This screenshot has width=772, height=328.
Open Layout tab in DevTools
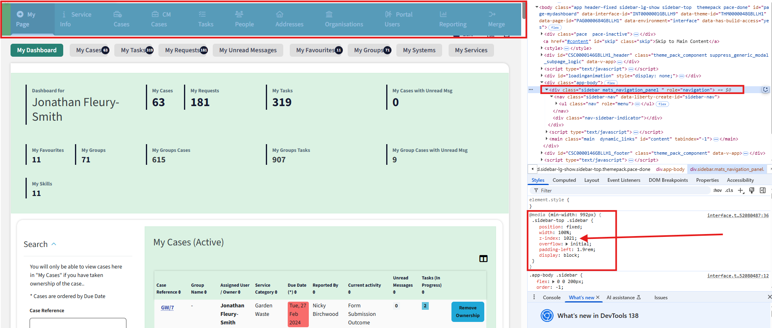click(592, 180)
